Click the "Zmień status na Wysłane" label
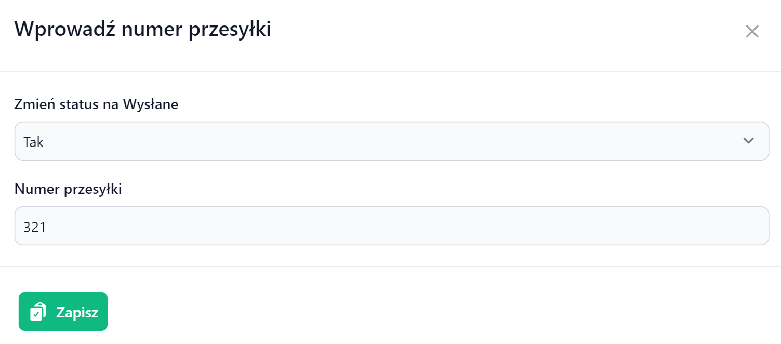The height and width of the screenshot is (344, 781). (96, 104)
